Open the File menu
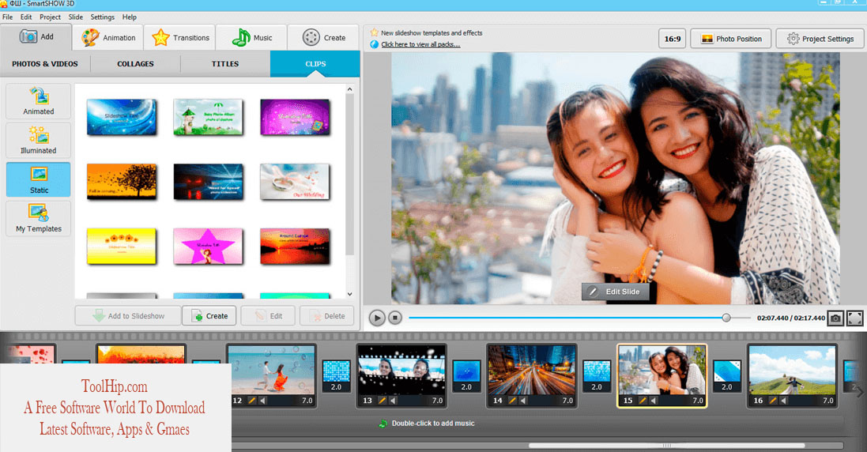The height and width of the screenshot is (452, 867). pyautogui.click(x=8, y=17)
